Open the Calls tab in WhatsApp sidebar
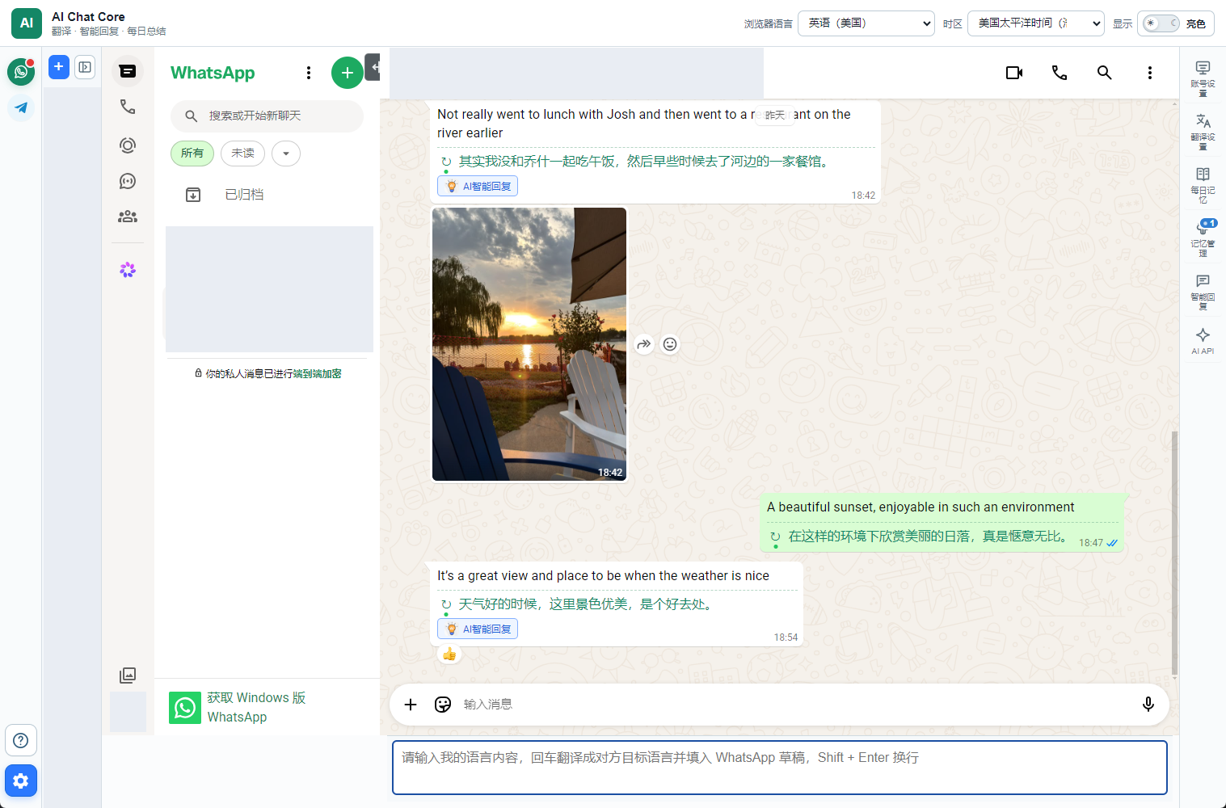The width and height of the screenshot is (1226, 808). point(128,107)
